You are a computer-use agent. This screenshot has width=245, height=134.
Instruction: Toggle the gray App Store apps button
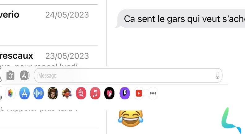pos(24,75)
